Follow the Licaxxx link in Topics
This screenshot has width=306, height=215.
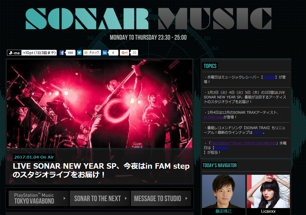pos(269,77)
